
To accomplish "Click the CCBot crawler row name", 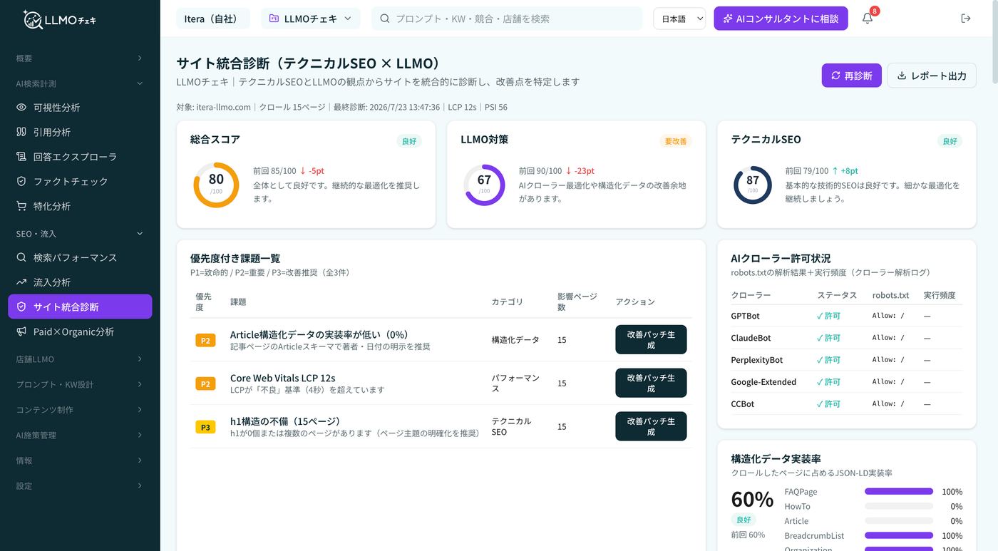I will (x=742, y=403).
